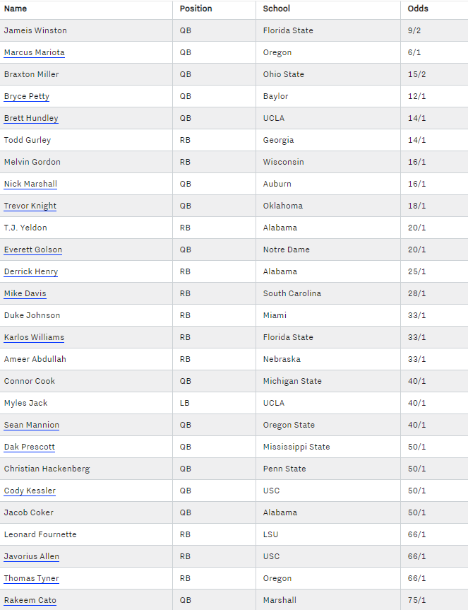Follow the Cody Kessler link
Screen dimensions: 468x610
tap(30, 491)
